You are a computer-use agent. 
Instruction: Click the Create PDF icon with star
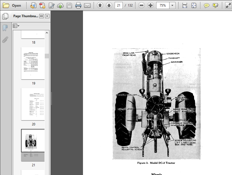click(42, 5)
